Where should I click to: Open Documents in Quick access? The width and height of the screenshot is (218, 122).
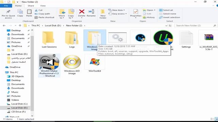pos(18,38)
